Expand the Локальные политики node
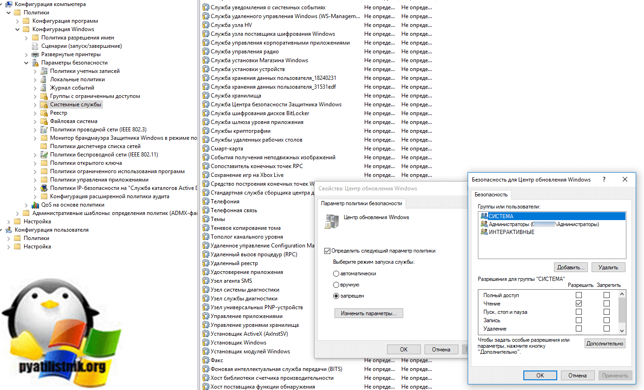This screenshot has width=644, height=390. 35,79
